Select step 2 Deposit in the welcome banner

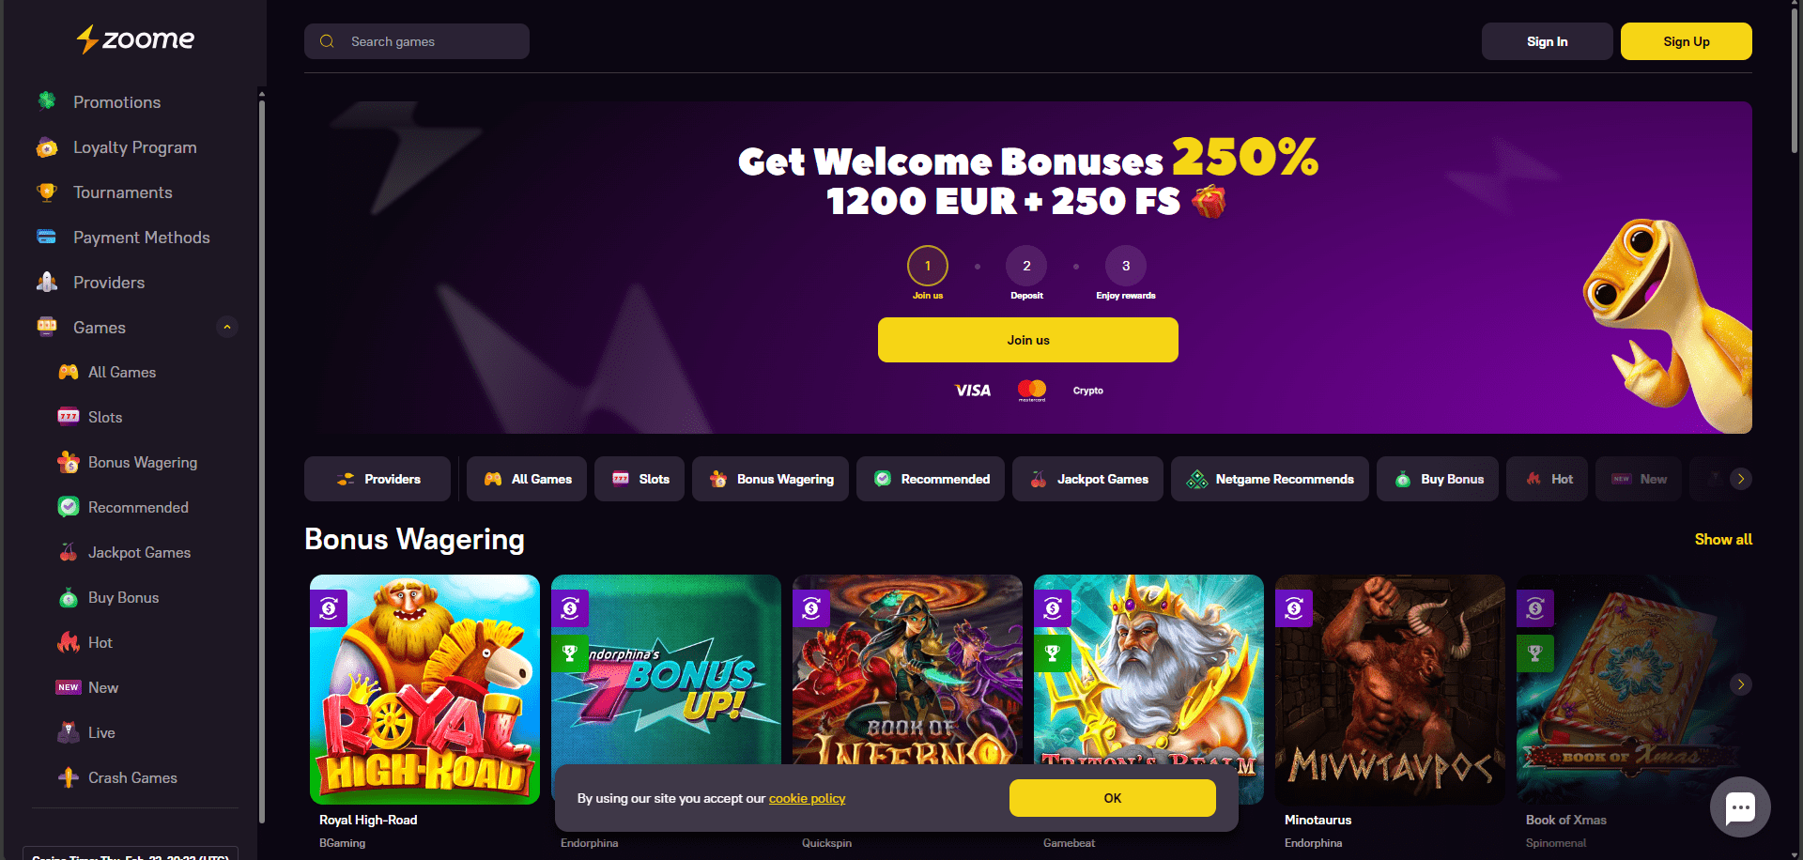pos(1026,266)
